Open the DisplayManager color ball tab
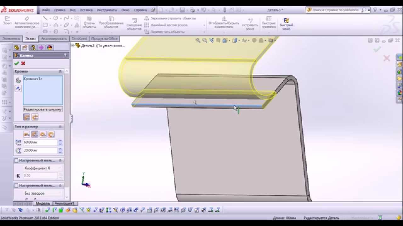 pyautogui.click(x=49, y=48)
